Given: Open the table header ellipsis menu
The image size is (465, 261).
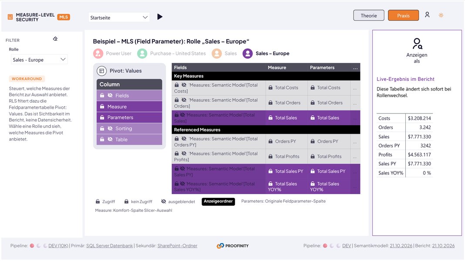Looking at the screenshot, I should click(355, 68).
